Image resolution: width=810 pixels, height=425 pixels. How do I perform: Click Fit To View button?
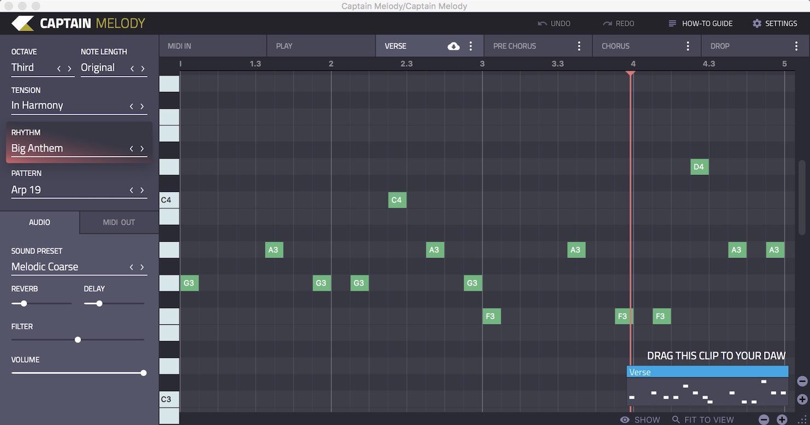coord(703,420)
